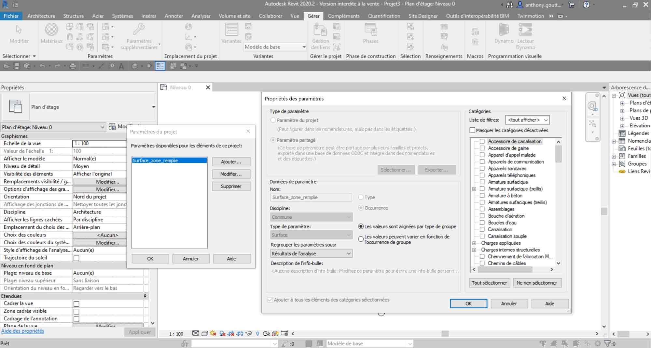Launch Dynamo from the ribbon

pyautogui.click(x=504, y=33)
